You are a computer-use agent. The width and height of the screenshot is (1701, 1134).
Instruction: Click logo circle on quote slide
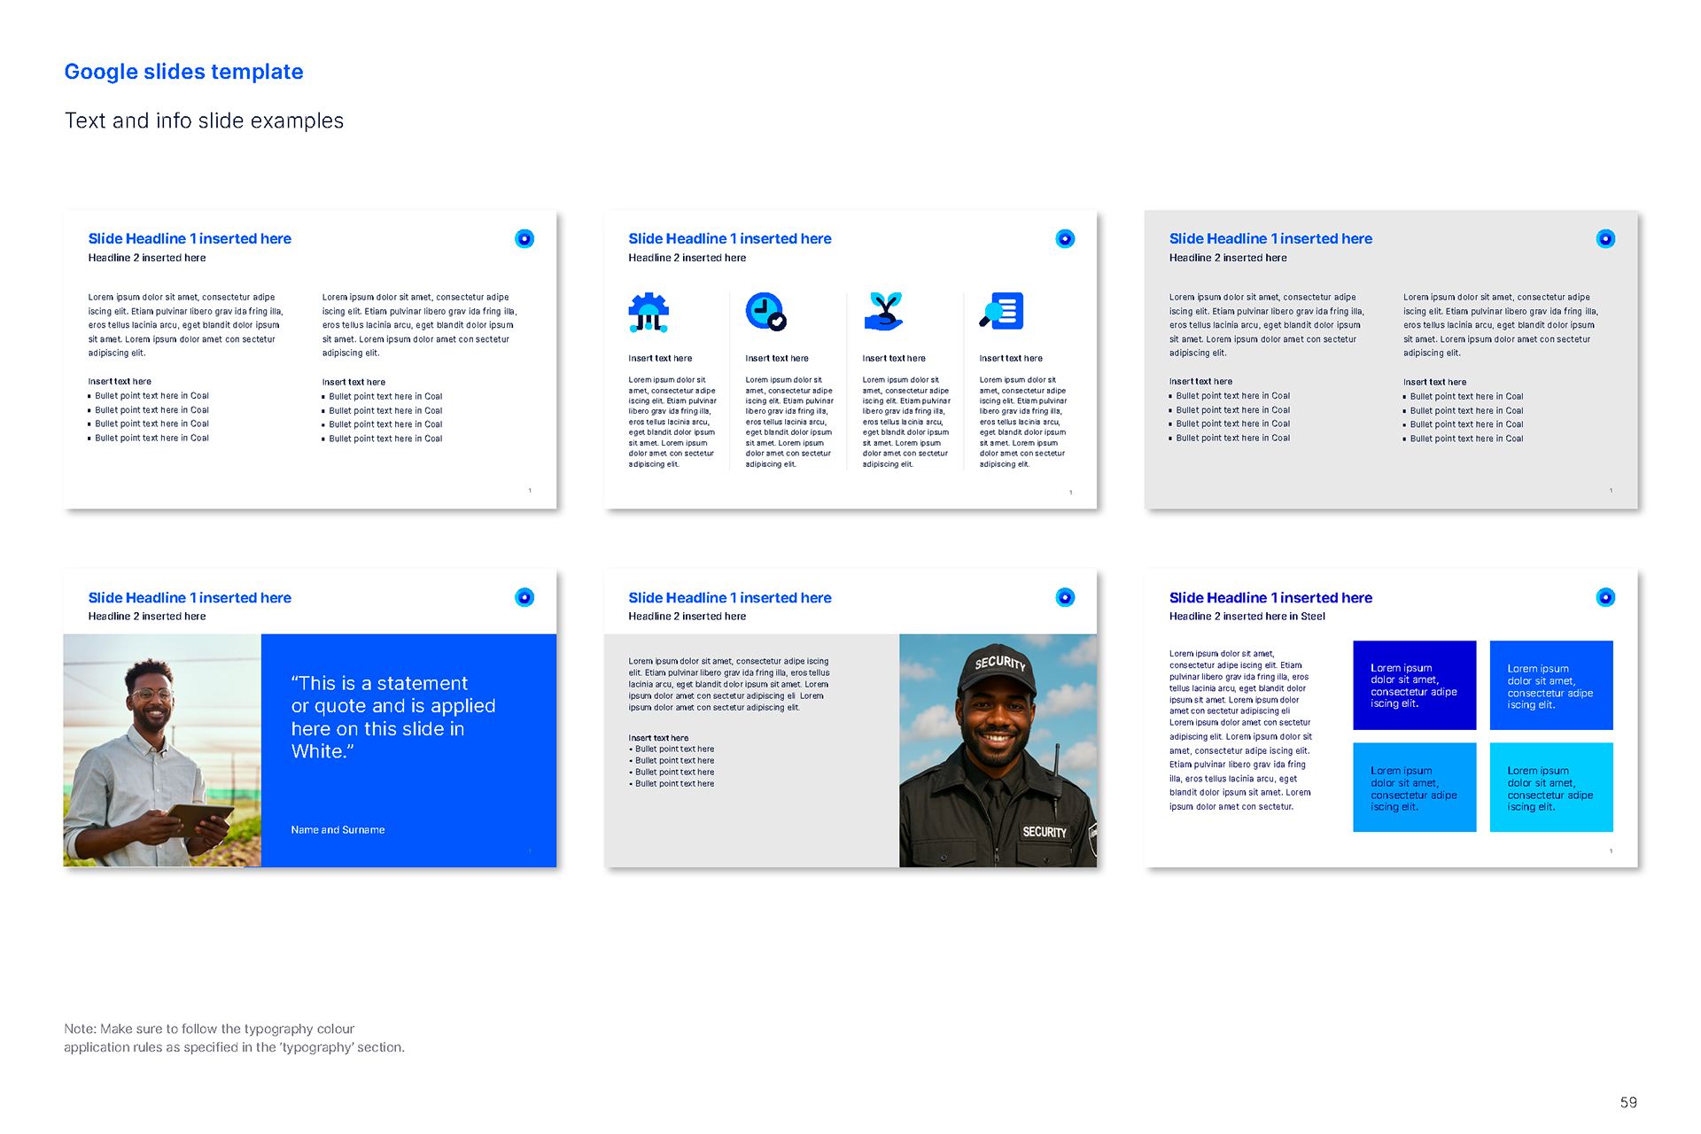(524, 597)
